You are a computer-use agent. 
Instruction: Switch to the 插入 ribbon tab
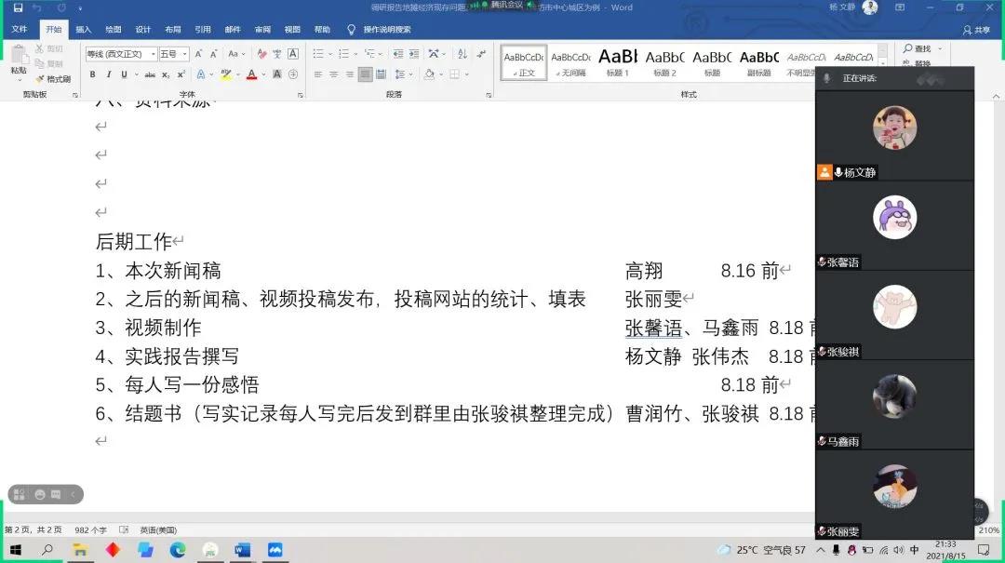click(84, 30)
